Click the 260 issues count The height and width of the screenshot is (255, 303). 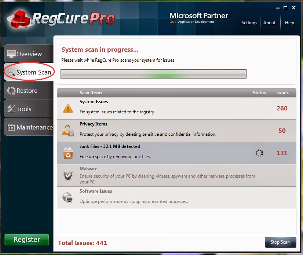pyautogui.click(x=282, y=108)
